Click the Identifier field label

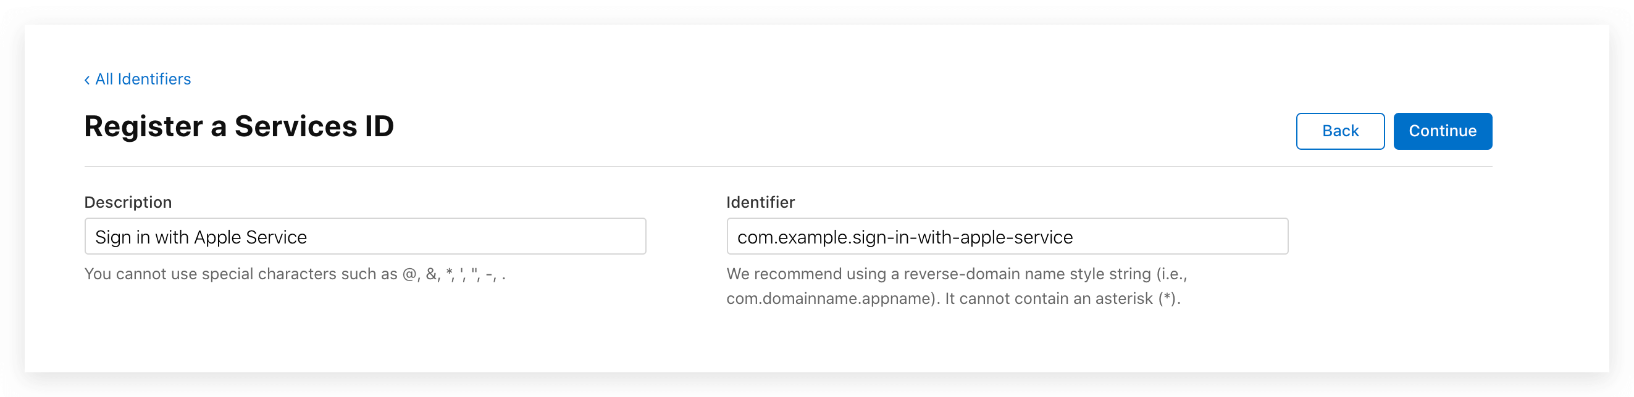pos(760,202)
